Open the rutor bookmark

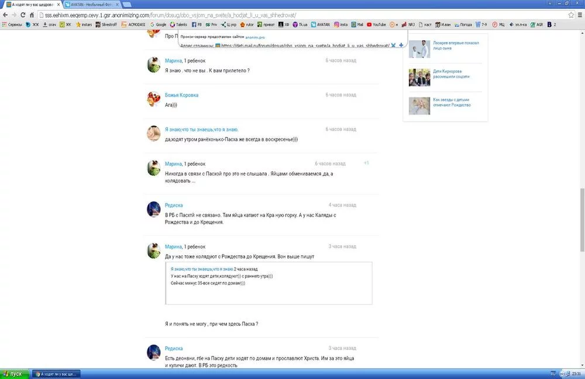point(247,25)
